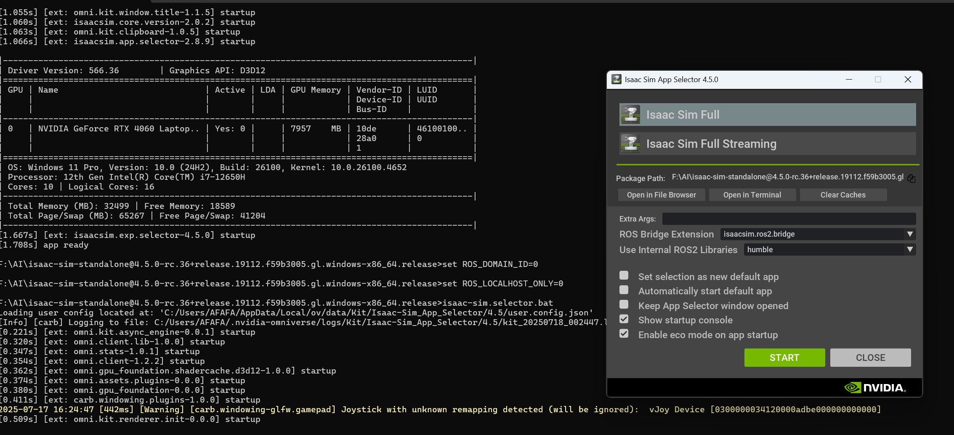Click the 'Total Memory (MB): 32499' text
This screenshot has width=954, height=435.
tap(68, 206)
